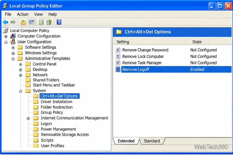Select the Shared Folders tree item
Viewport: 233px width, 155px height.
pos(46,80)
